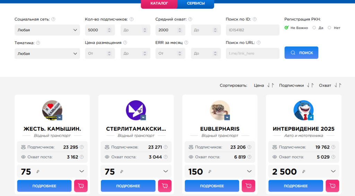Expand price options on ИНТЕРВИДЕНИЕ 2025 card
Image resolution: width=355 pixels, height=196 pixels.
[333, 171]
